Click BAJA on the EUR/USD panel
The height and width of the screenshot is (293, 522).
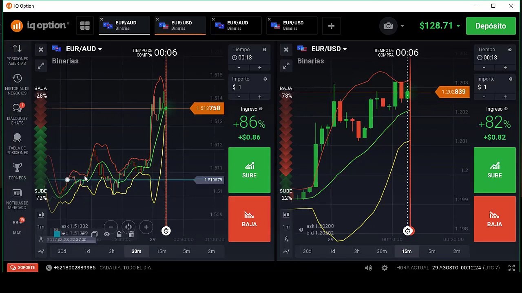[x=495, y=219]
